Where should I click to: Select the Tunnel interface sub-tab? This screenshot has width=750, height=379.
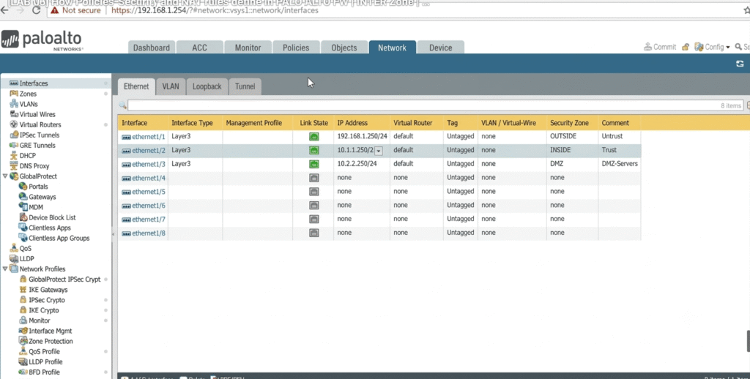[x=245, y=86]
